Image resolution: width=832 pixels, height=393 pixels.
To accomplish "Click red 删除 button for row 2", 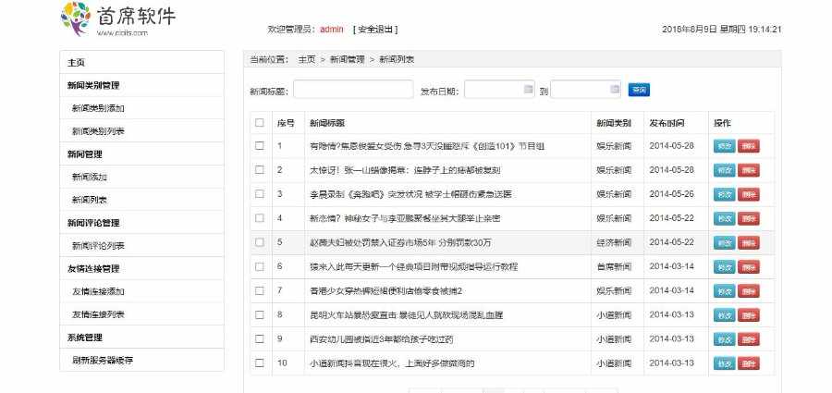I will [748, 170].
